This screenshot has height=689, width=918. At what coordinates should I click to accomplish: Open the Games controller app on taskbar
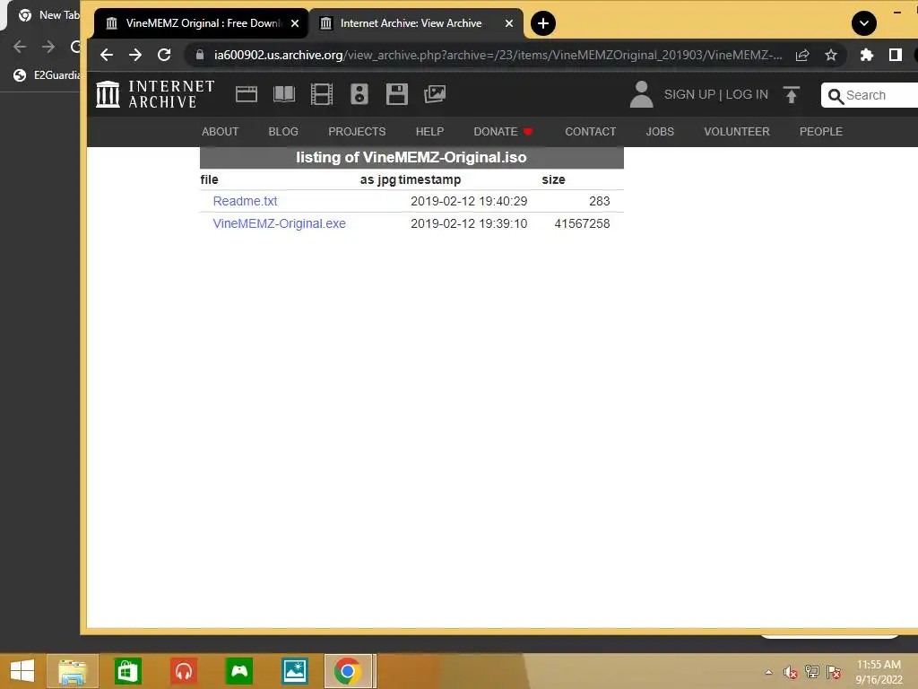[x=238, y=671]
